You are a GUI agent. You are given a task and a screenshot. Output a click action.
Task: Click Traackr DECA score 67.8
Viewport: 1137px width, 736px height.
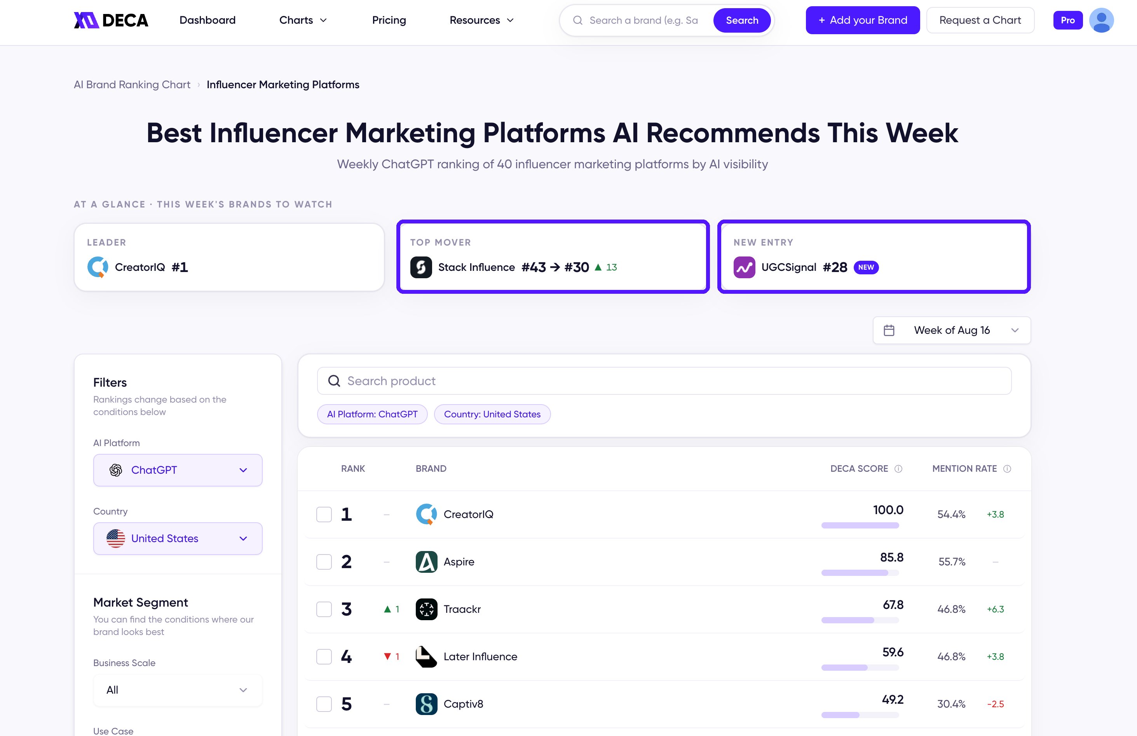point(893,605)
